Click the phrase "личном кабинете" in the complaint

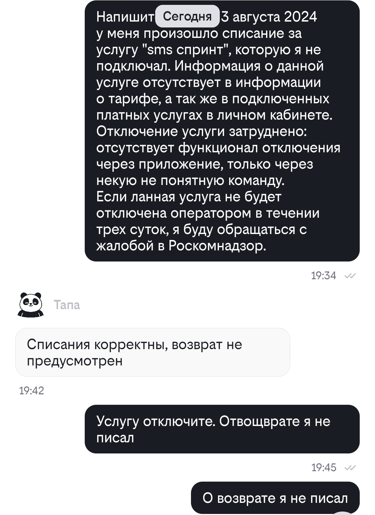tap(275, 115)
